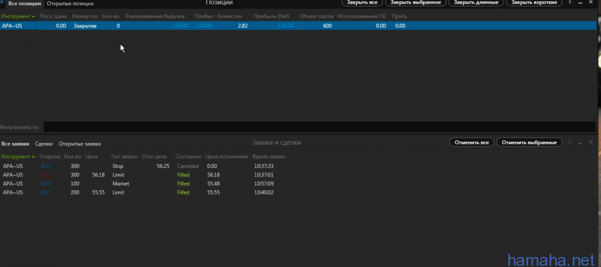
Task: Sort positions by Прибыль (Net) column
Action: [271, 16]
